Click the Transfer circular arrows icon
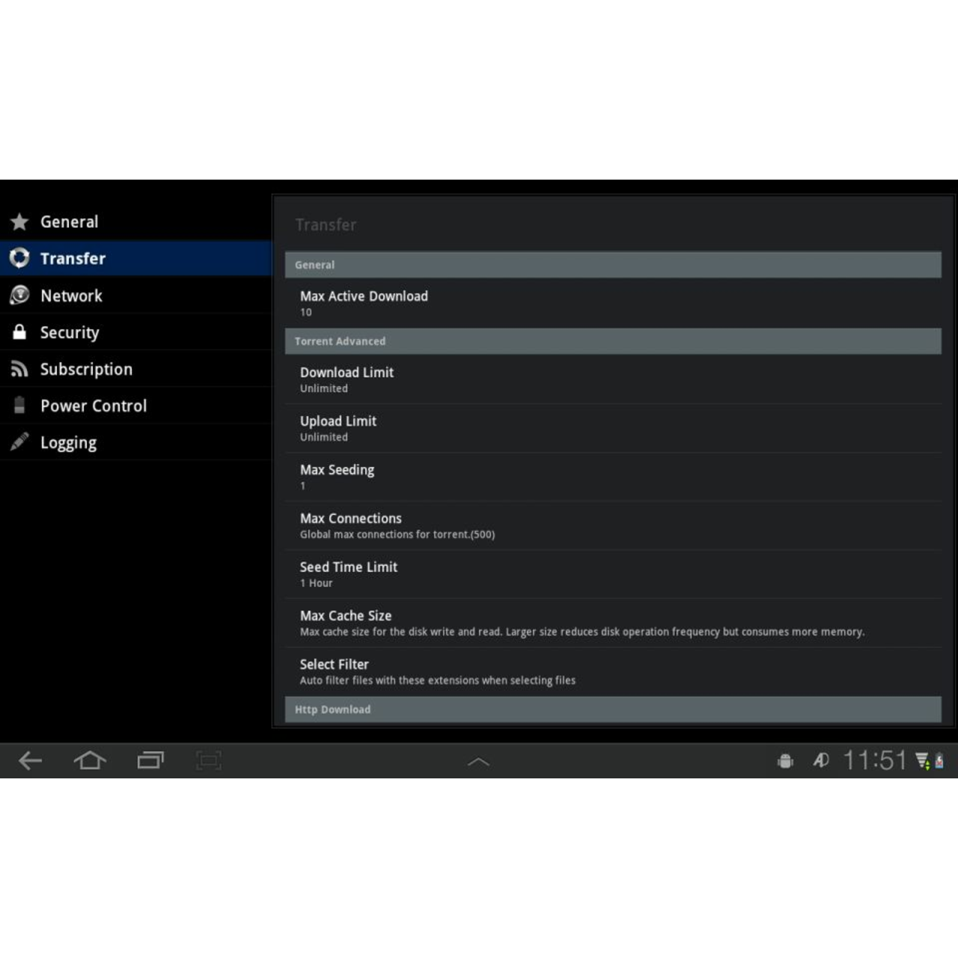Image resolution: width=958 pixels, height=958 pixels. click(x=19, y=257)
